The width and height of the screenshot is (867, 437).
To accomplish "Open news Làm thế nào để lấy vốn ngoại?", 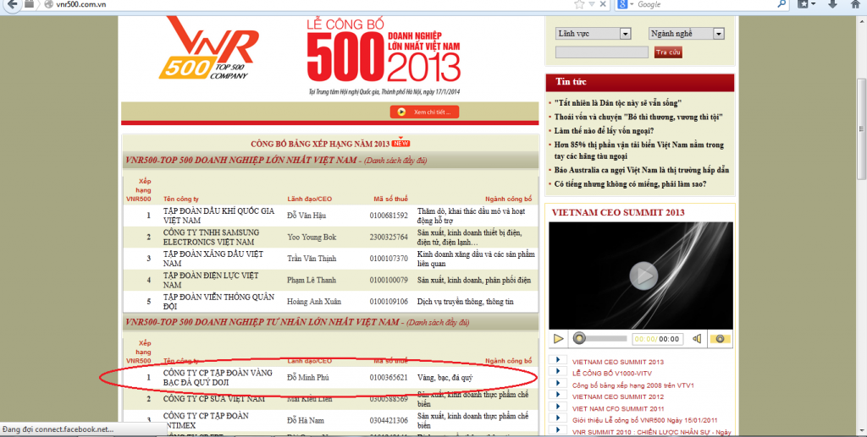I will point(605,131).
